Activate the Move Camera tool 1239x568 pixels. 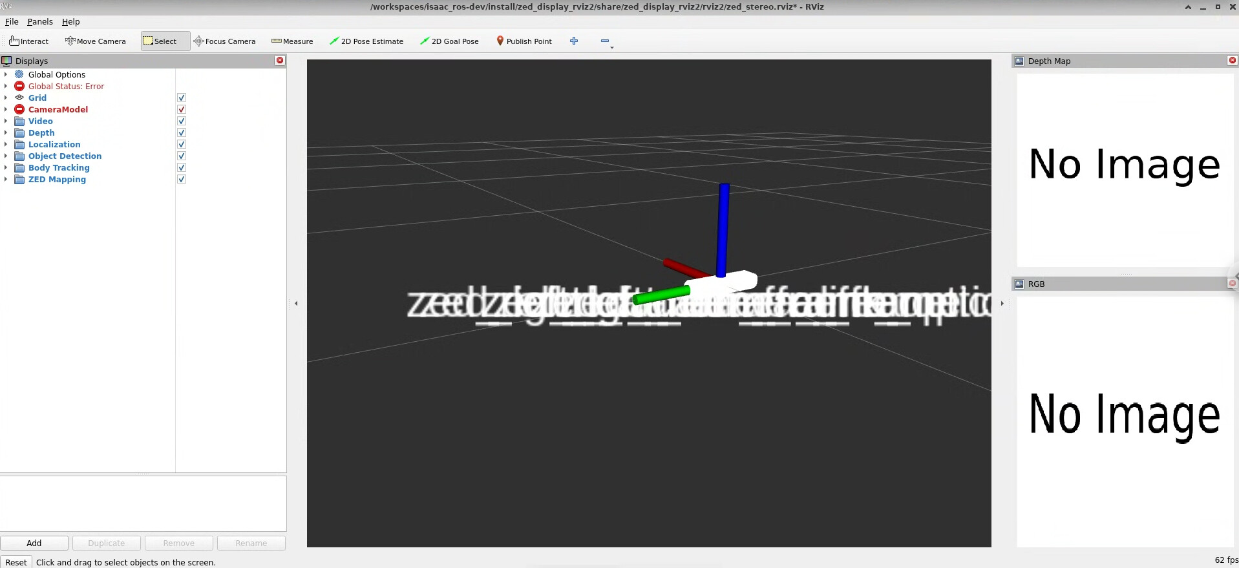tap(96, 41)
